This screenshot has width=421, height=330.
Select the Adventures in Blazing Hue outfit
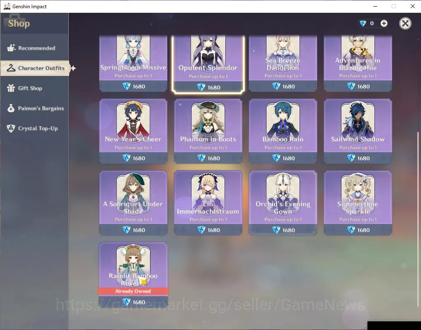point(358,63)
